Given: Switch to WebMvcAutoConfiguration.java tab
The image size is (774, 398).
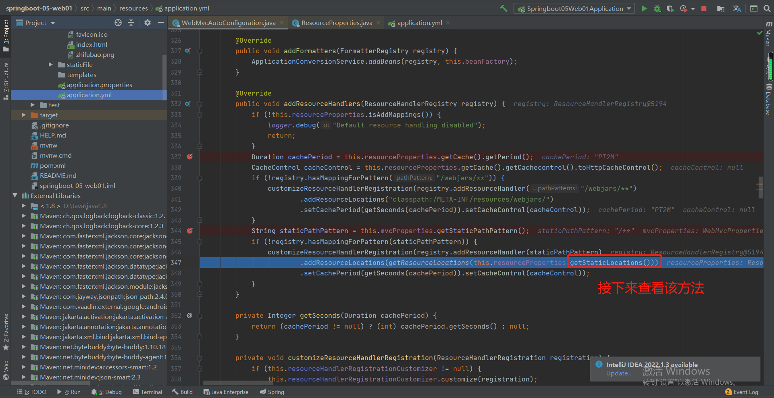Looking at the screenshot, I should click(x=229, y=23).
